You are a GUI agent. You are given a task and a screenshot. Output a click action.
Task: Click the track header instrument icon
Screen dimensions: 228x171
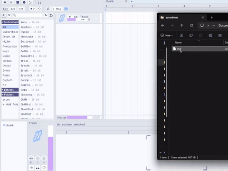(62, 18)
